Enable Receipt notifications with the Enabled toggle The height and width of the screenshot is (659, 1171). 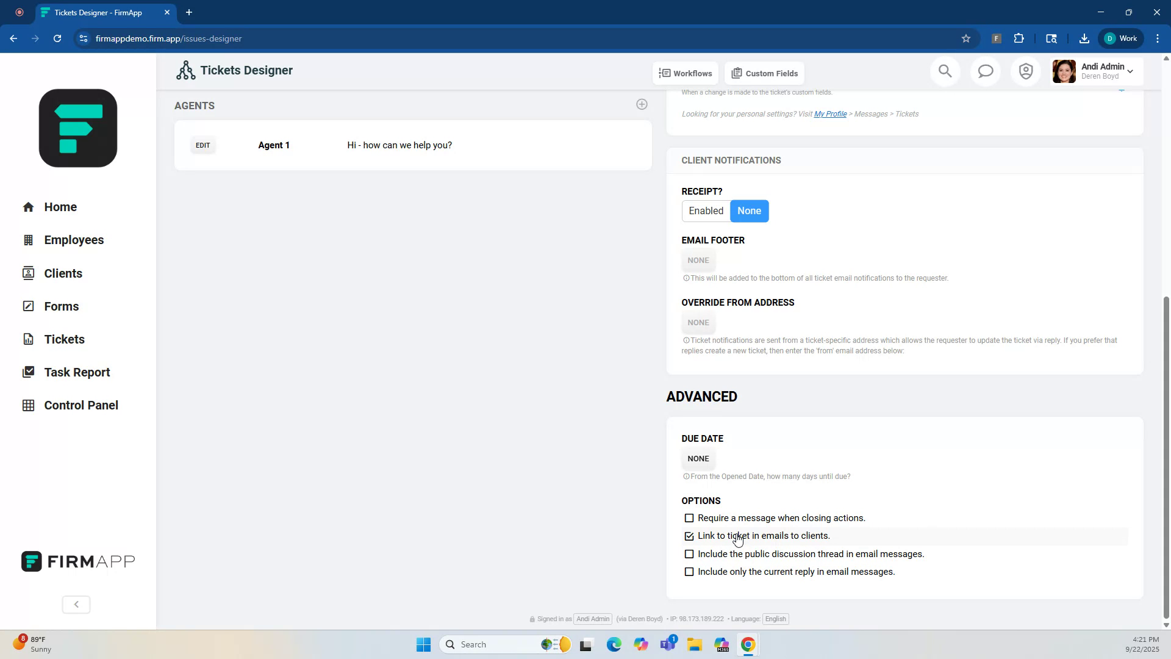(706, 211)
